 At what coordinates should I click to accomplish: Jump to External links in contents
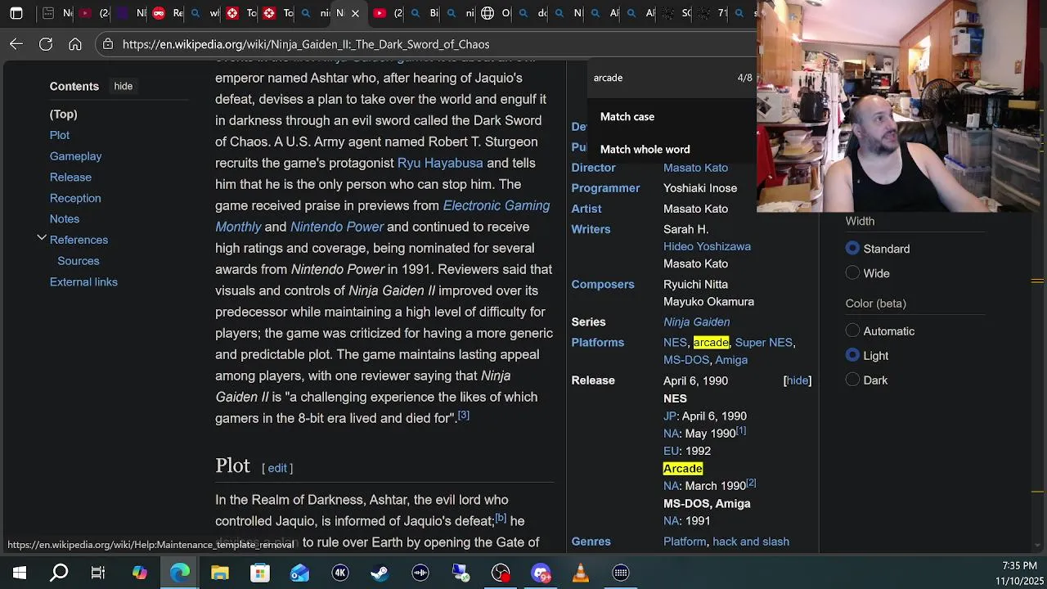(83, 282)
